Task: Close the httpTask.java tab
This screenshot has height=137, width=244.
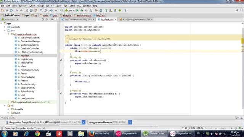Action: tap(115, 19)
